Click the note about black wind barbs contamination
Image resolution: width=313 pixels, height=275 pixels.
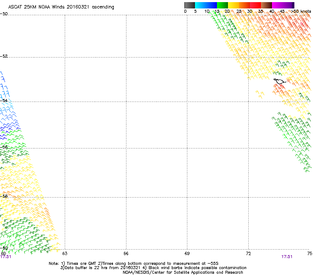[x=195, y=268]
